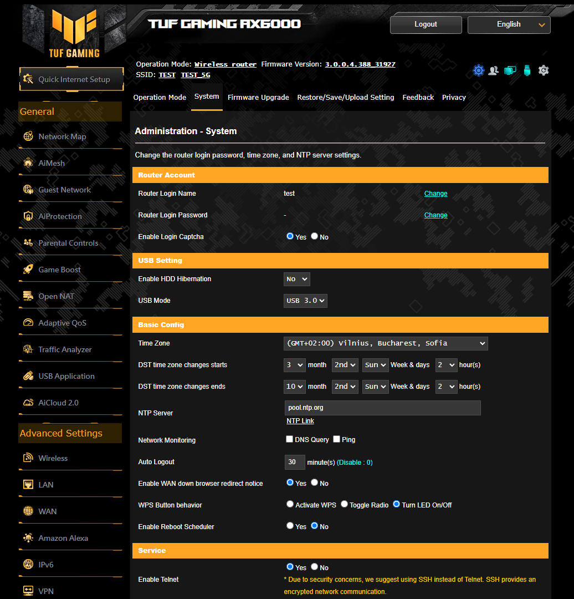The image size is (574, 599).
Task: Click the firmware version link
Action: pyautogui.click(x=360, y=64)
